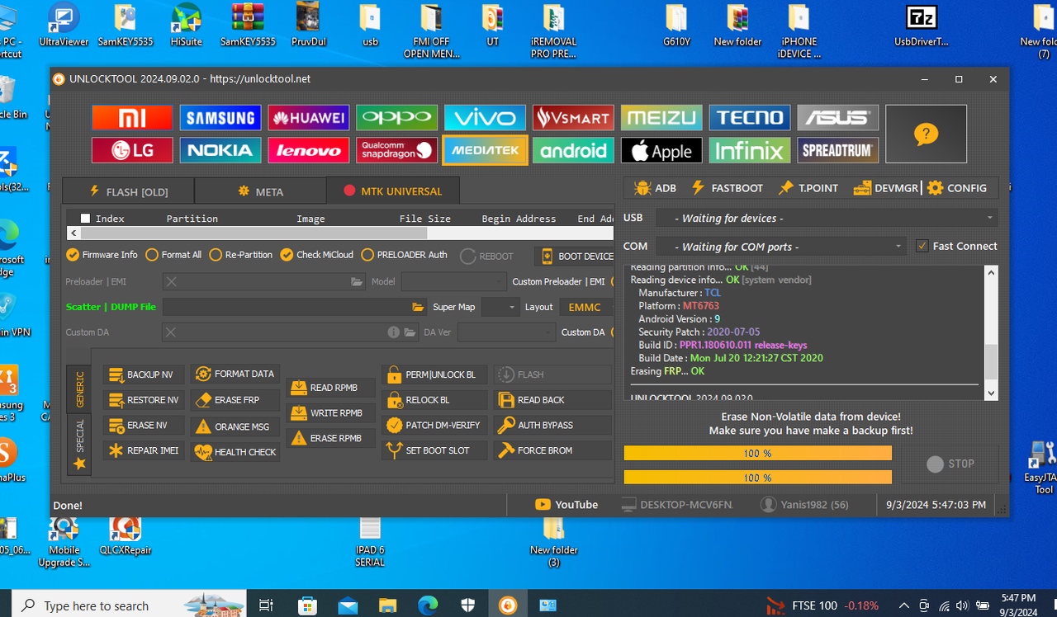The width and height of the screenshot is (1057, 617).
Task: Choose the Tecno brand logo
Action: click(x=750, y=117)
